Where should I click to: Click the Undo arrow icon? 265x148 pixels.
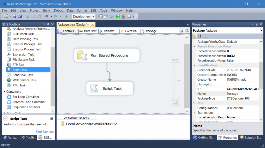click(46, 16)
